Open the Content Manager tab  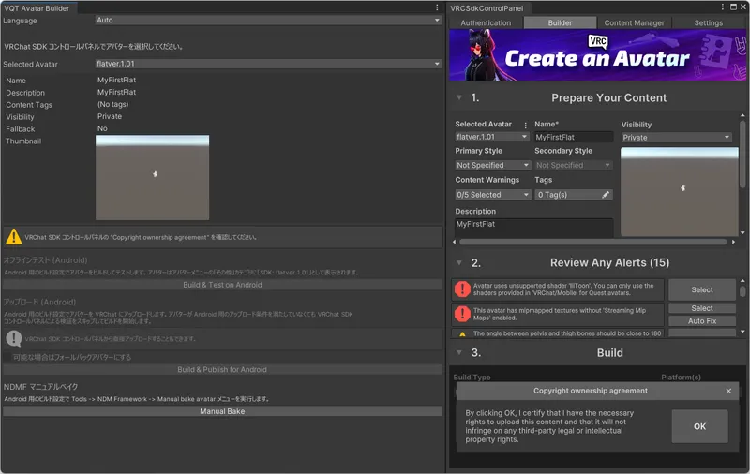635,22
